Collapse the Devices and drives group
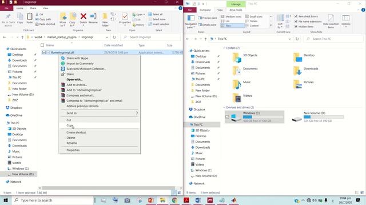Screen dimensions: 366x205 point(224,108)
